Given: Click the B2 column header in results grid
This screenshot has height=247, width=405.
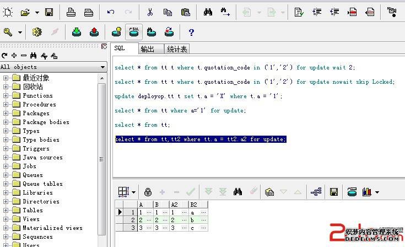Looking at the screenshot, I should pos(193,205).
